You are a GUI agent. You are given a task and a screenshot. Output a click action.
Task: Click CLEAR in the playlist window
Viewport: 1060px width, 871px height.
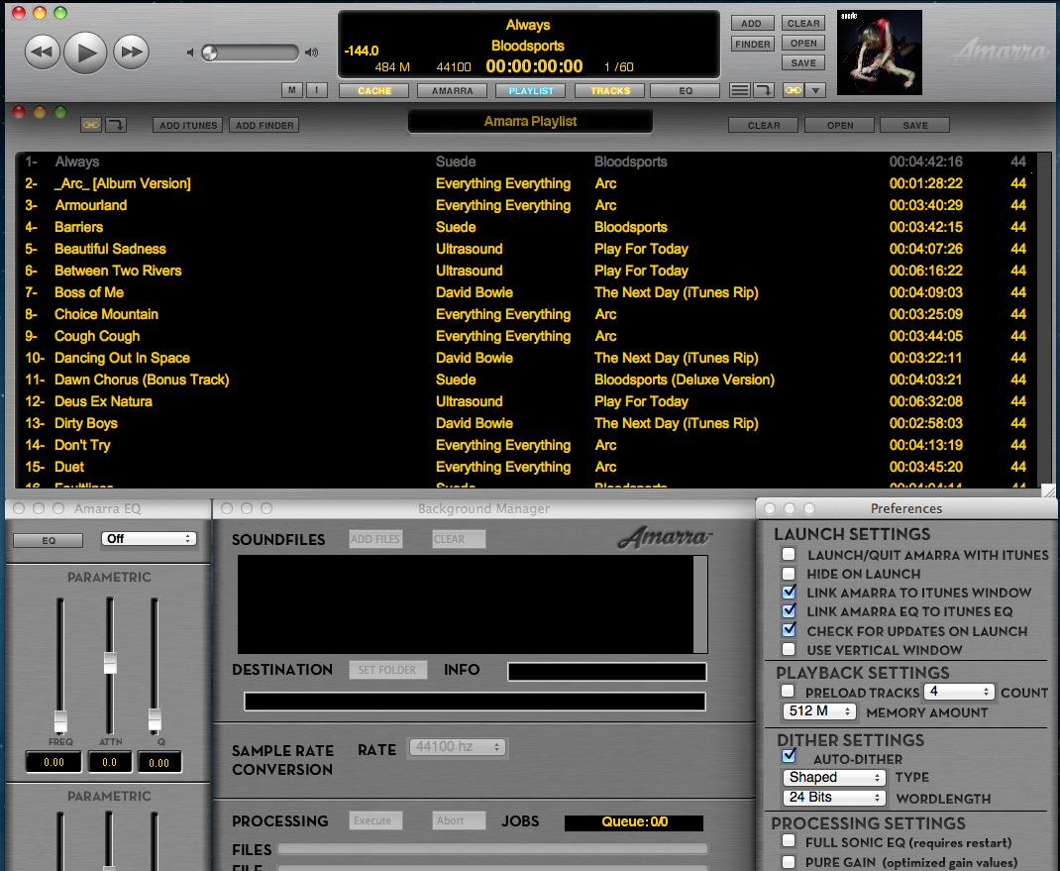tap(763, 125)
